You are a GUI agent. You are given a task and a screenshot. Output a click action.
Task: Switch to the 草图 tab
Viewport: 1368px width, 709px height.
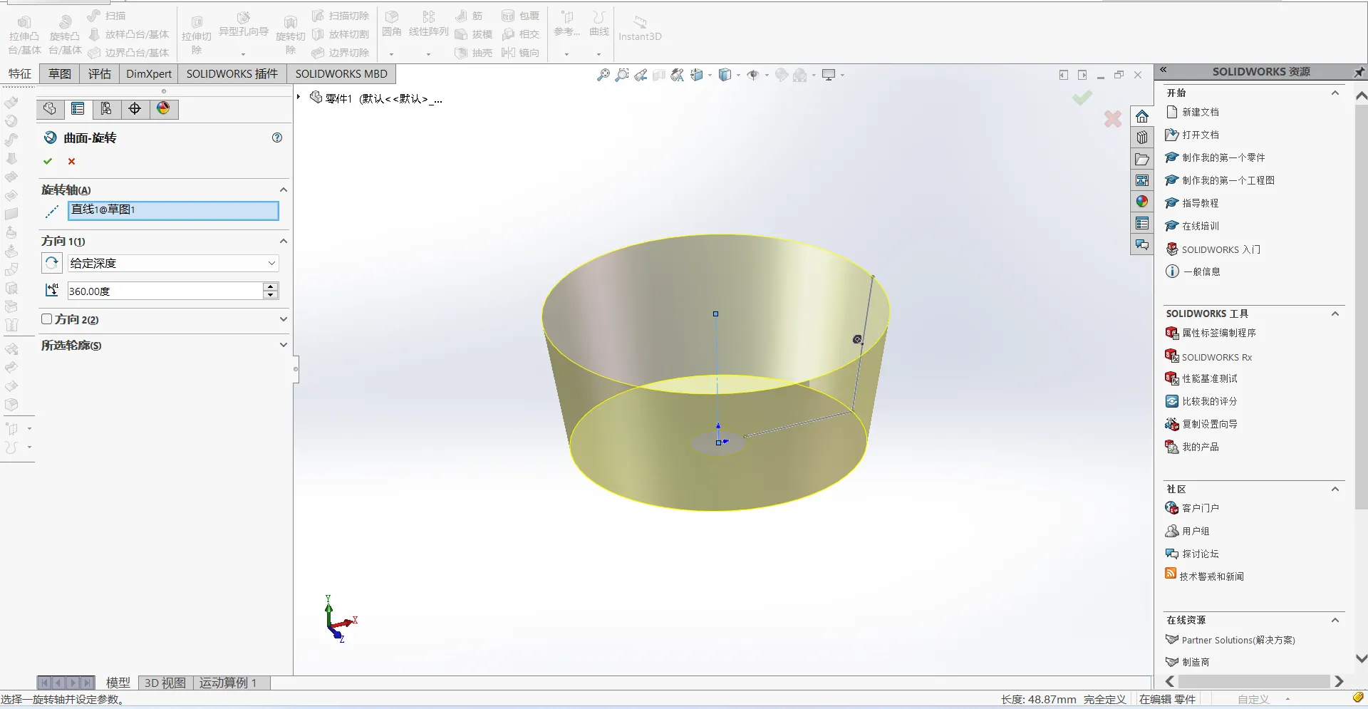tap(59, 74)
